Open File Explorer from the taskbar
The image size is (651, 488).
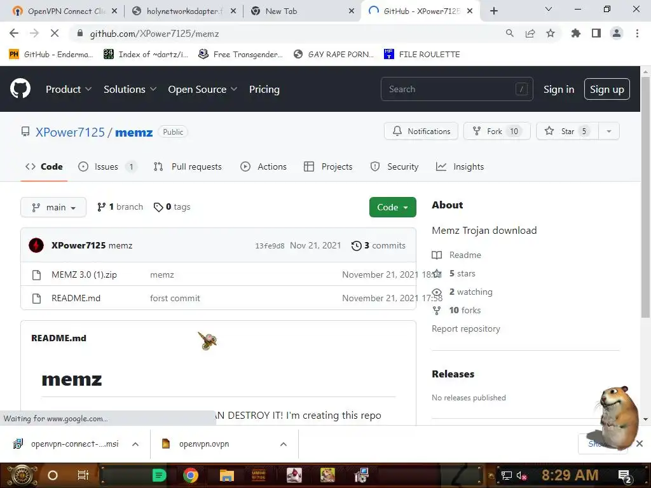pos(227,475)
